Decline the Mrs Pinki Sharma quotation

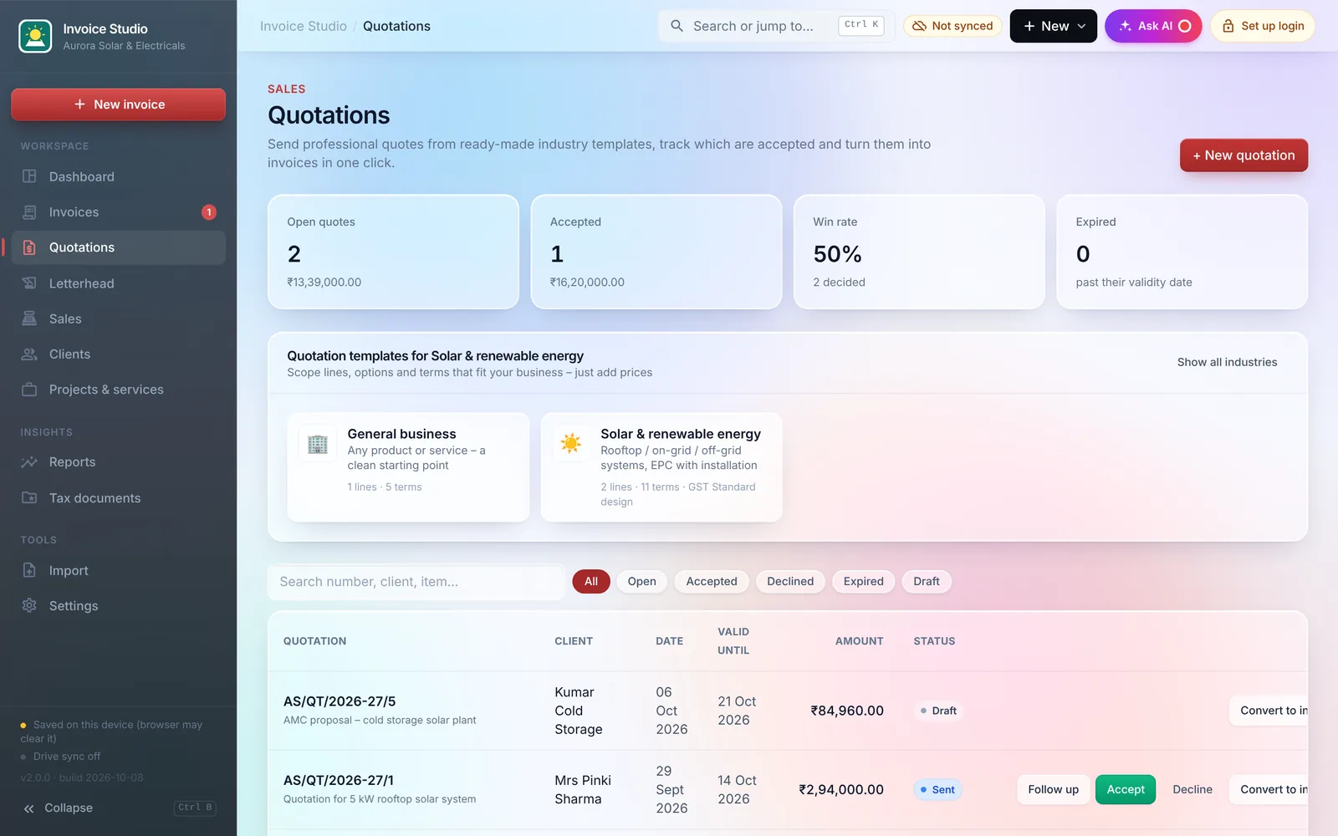[x=1192, y=789]
